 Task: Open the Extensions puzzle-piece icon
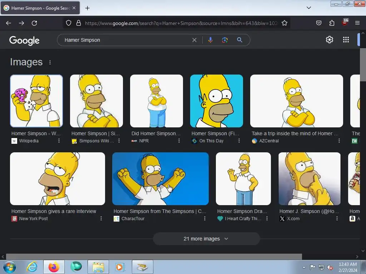[332, 23]
